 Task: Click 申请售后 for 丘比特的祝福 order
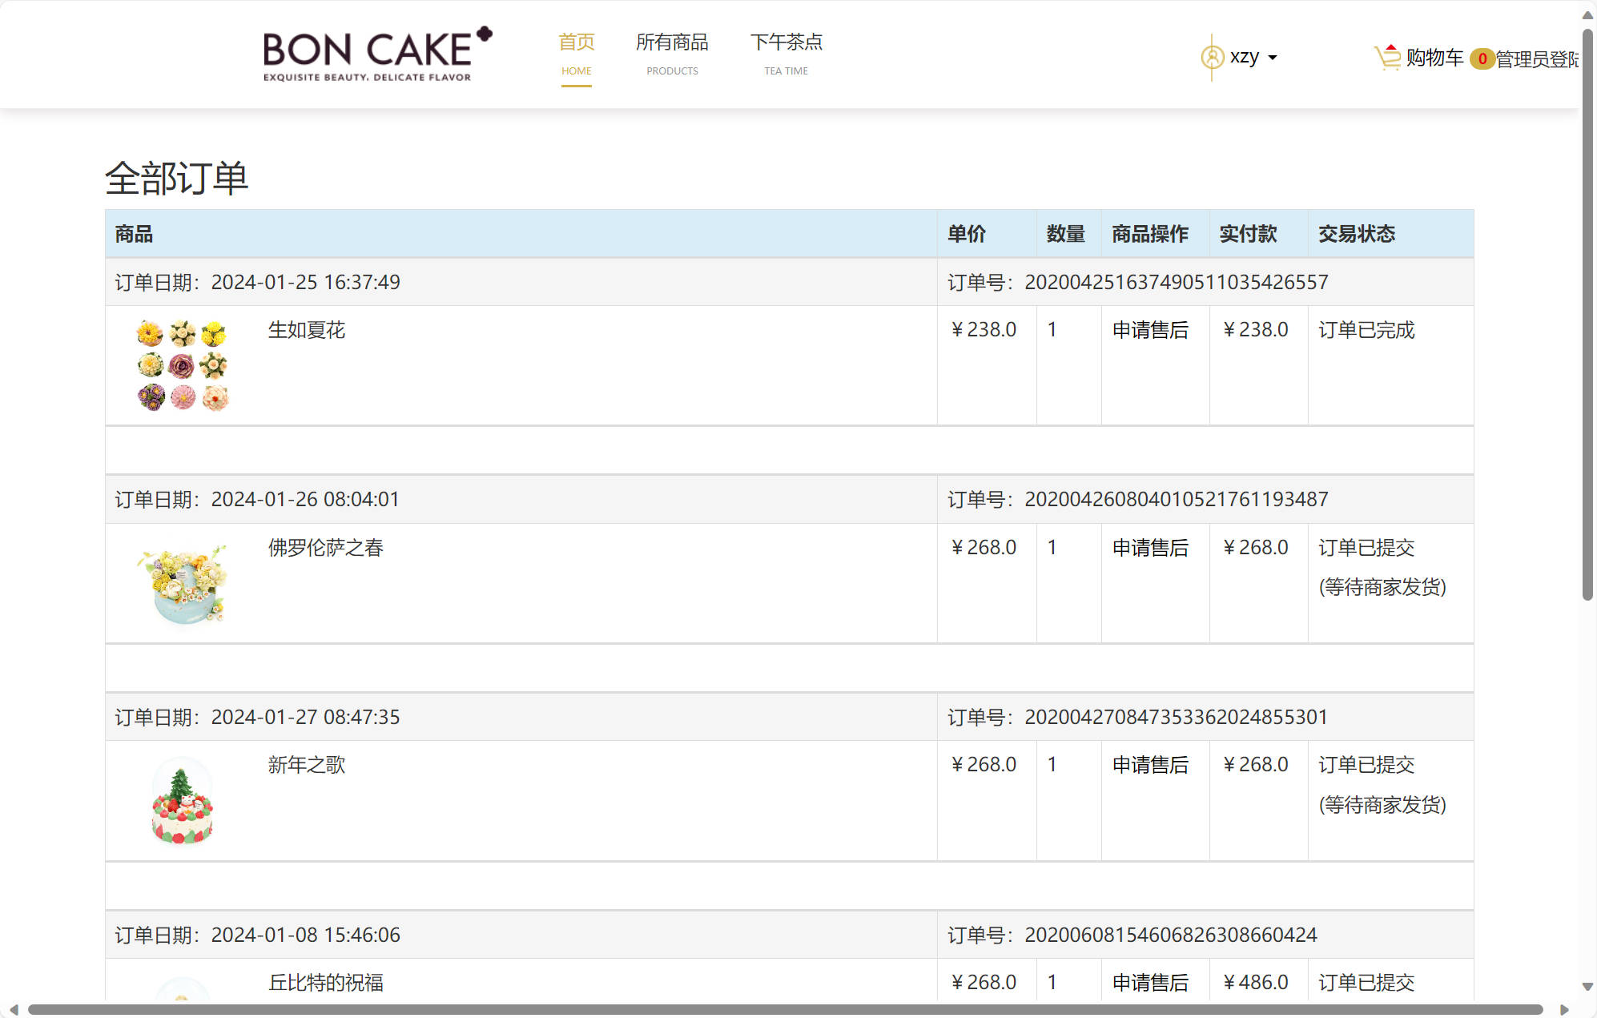pos(1150,983)
